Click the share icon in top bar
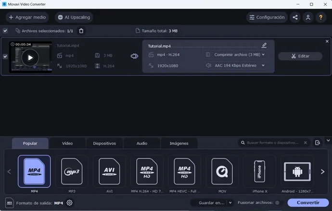Screen dimensions: 332x211 (295, 17)
